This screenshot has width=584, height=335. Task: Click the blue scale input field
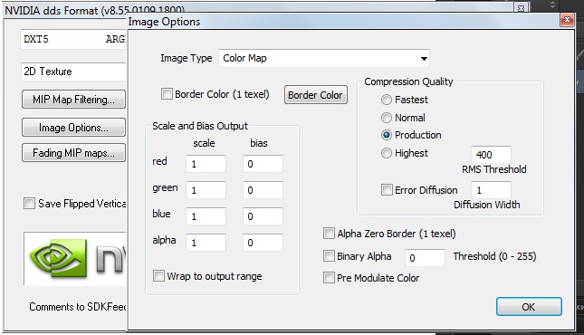206,216
